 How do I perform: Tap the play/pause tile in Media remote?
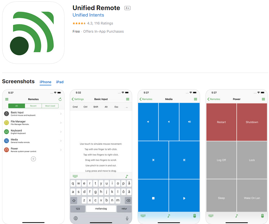(184, 196)
